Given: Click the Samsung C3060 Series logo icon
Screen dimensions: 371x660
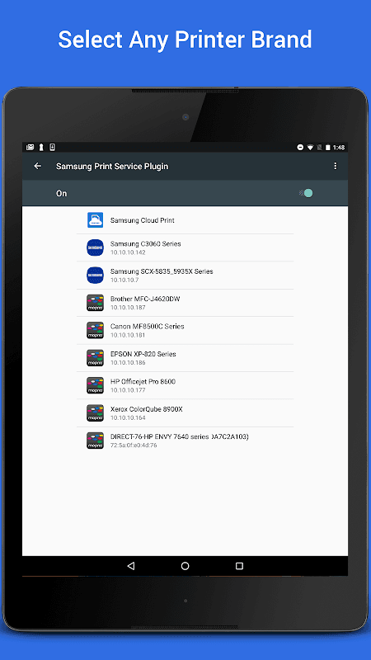Looking at the screenshot, I should 95,247.
